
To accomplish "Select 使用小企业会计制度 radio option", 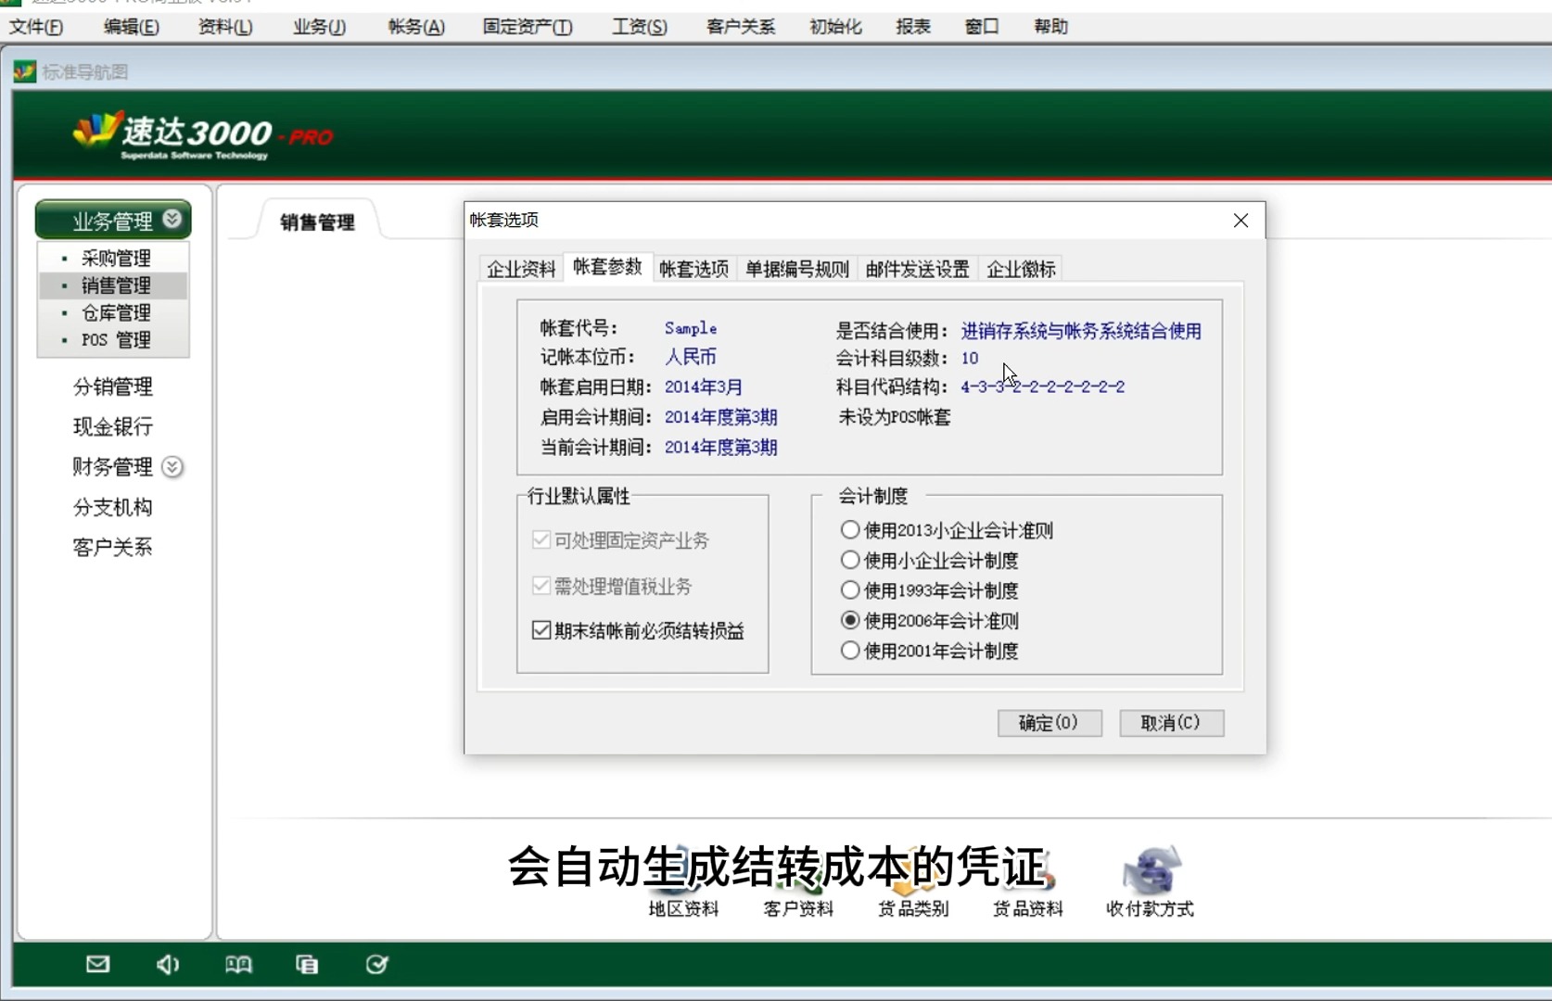I will coord(850,560).
